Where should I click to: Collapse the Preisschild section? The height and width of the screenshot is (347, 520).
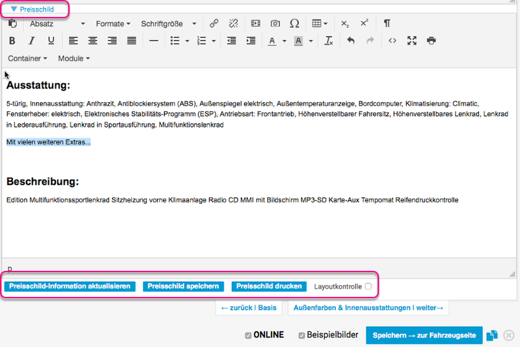click(x=32, y=9)
